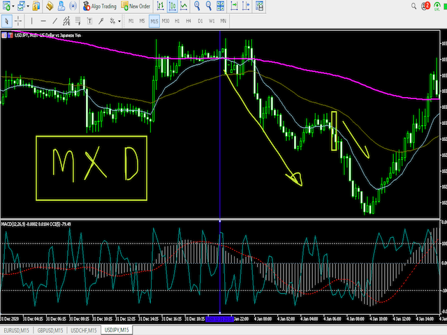Viewport: 447px width, 335px height.
Task: Set timeframe to M15
Action: coord(154,22)
